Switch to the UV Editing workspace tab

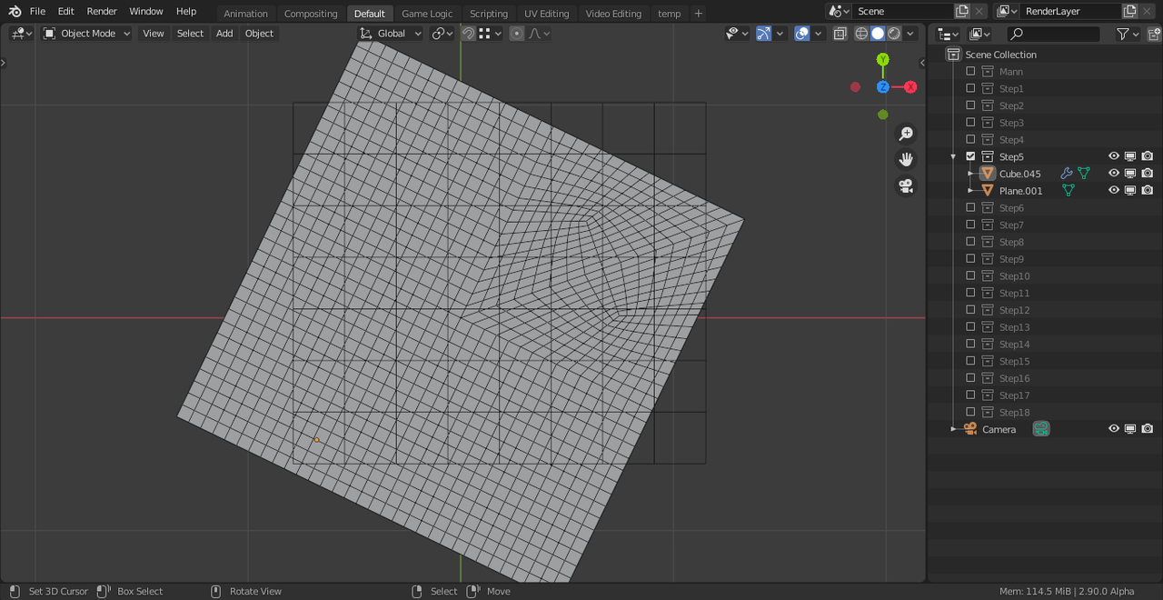(x=546, y=14)
